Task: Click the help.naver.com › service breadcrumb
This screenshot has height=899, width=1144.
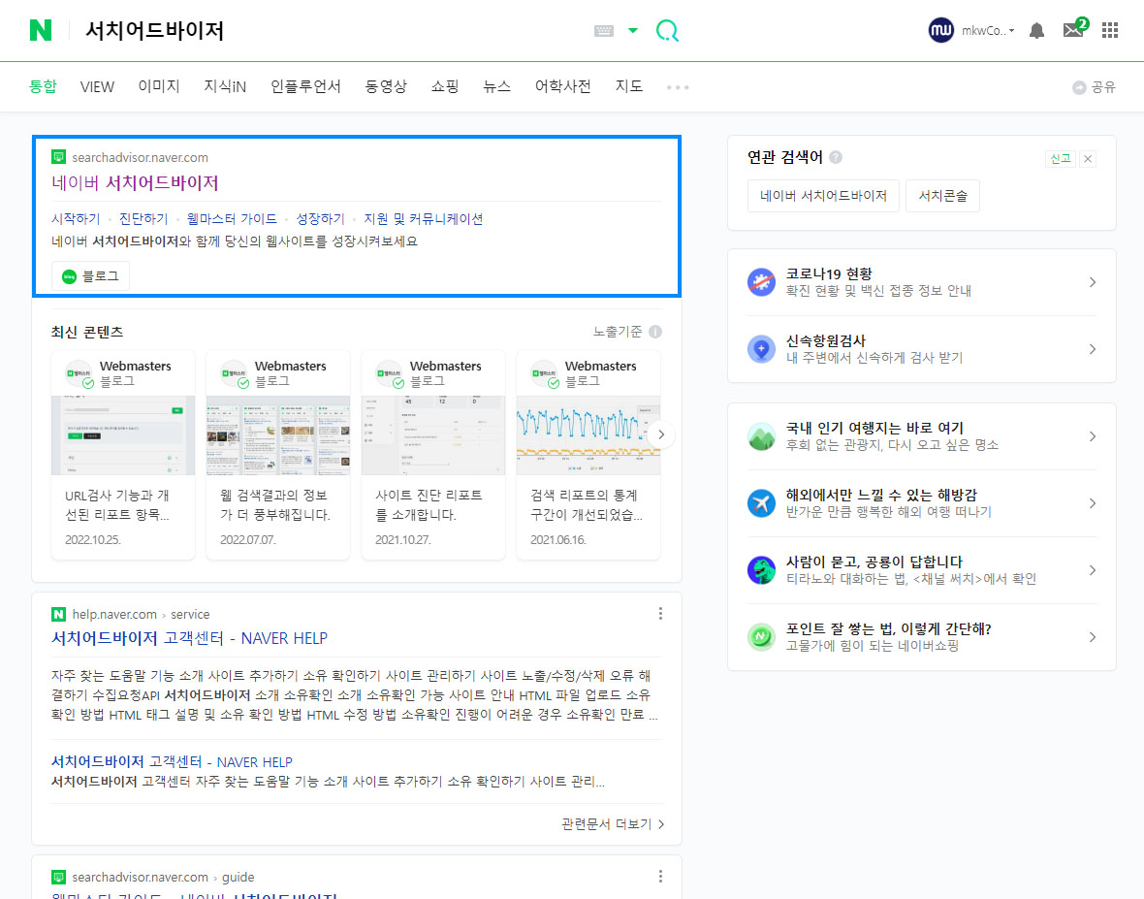Action: click(141, 615)
